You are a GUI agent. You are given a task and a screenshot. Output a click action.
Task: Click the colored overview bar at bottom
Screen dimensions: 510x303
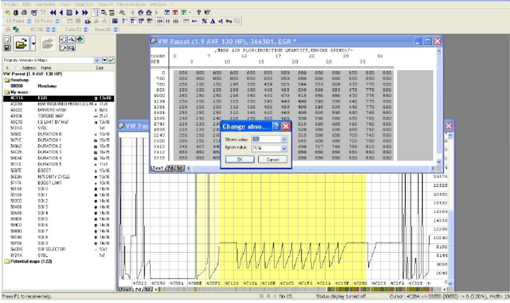301,289
